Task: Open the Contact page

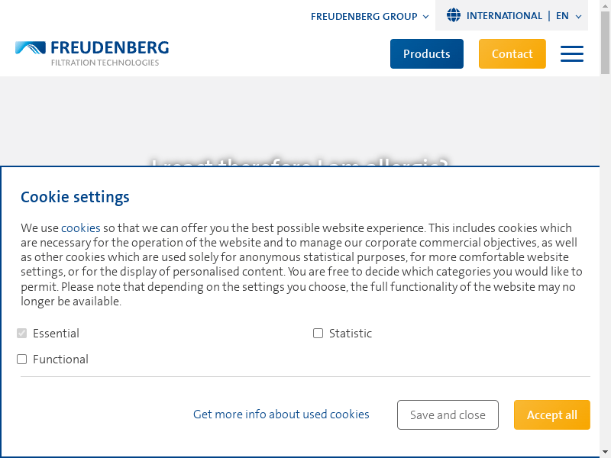Action: coord(512,53)
